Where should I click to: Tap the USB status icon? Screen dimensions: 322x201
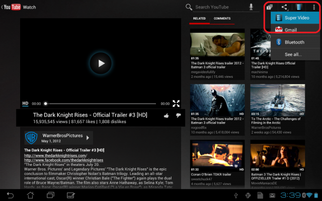tap(236, 195)
